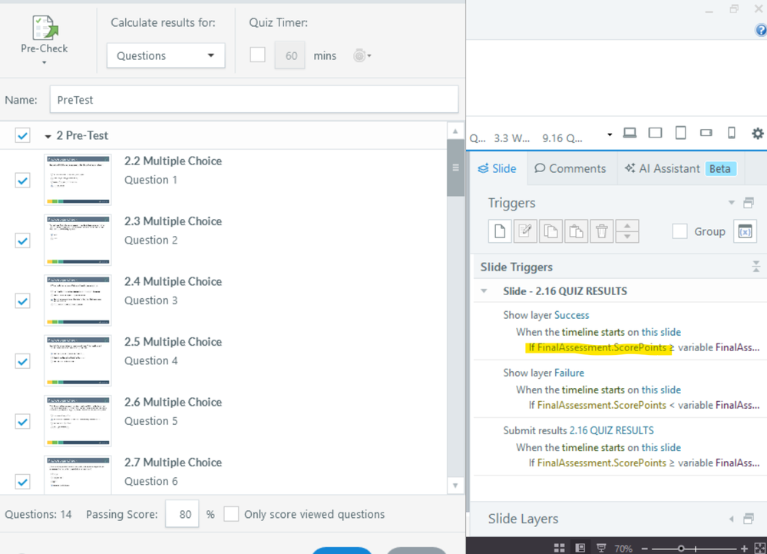
Task: Open the help question mark icon
Action: point(761,30)
